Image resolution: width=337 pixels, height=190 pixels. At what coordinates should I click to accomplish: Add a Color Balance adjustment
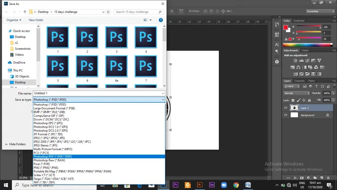[298, 67]
